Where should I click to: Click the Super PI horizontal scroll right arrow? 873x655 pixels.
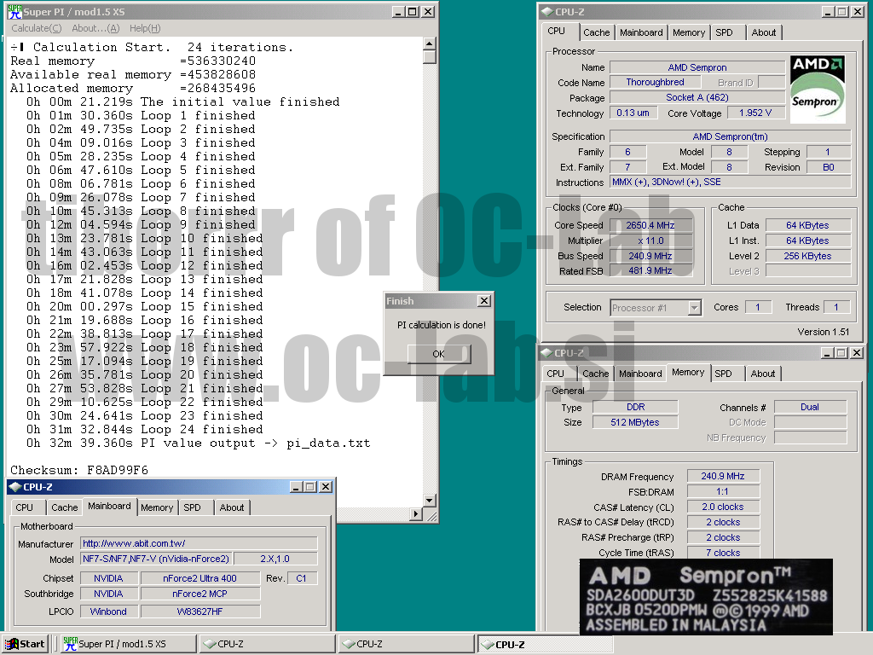415,514
